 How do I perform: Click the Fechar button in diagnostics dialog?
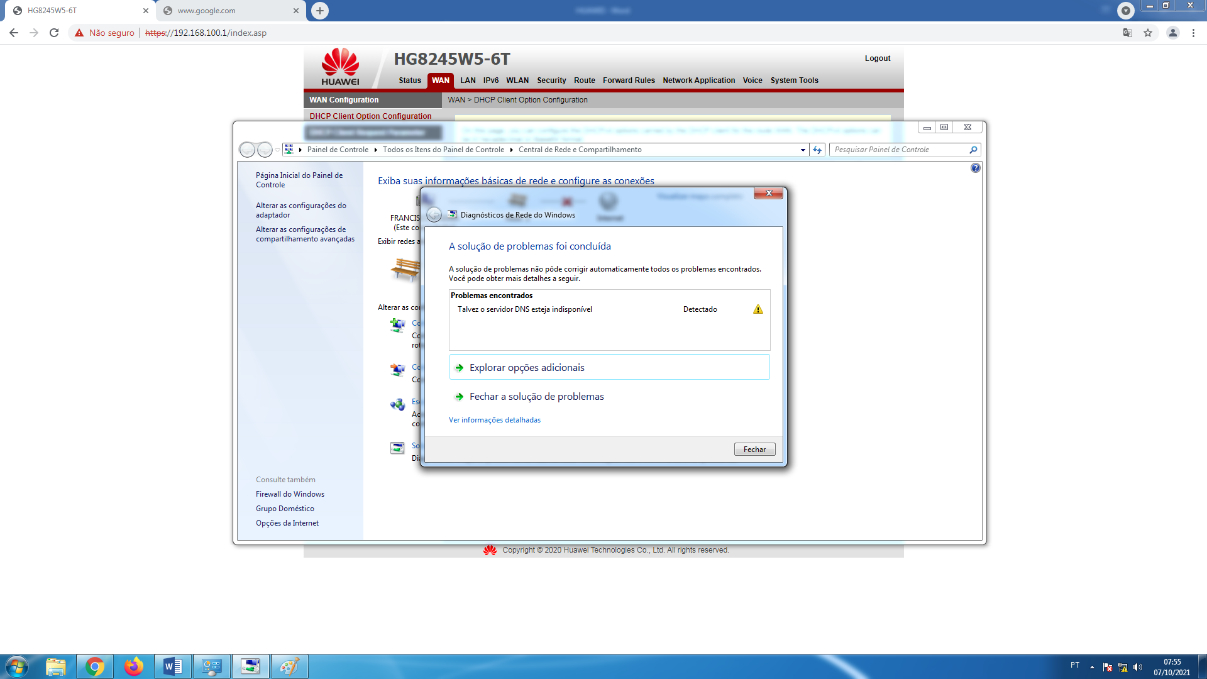coord(754,450)
